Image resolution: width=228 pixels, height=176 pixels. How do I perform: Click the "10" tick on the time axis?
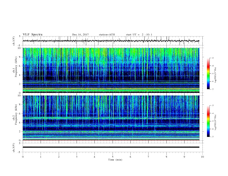click(202, 157)
